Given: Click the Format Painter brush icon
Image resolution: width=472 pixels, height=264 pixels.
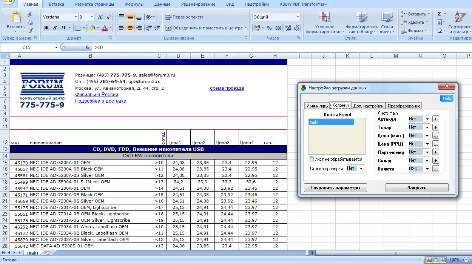Looking at the screenshot, I should point(30,30).
